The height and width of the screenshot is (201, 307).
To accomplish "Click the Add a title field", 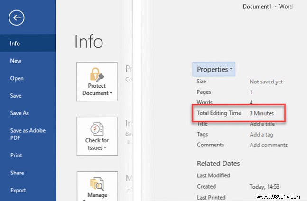I will tap(262, 124).
